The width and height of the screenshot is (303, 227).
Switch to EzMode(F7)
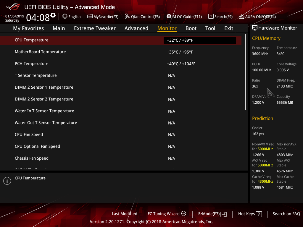212,214
